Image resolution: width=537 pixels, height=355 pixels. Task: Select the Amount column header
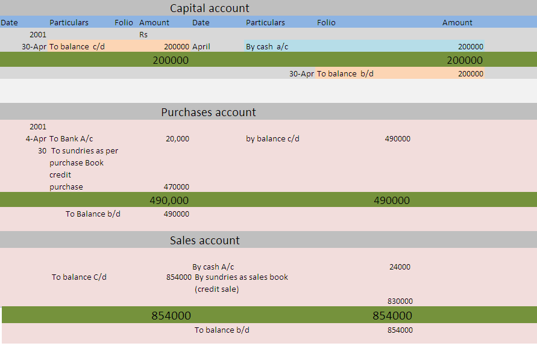click(154, 22)
